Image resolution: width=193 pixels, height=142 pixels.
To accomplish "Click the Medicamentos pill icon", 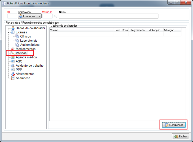I will click(x=13, y=49).
